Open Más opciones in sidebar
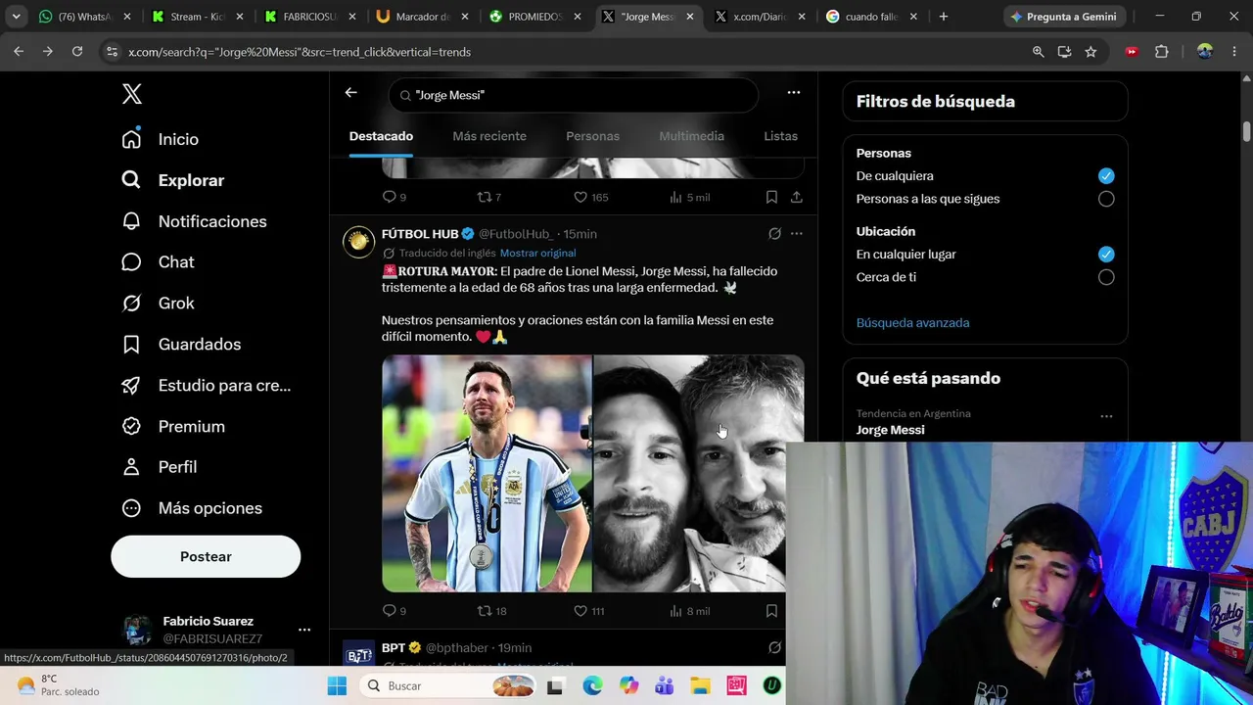Image resolution: width=1253 pixels, height=705 pixels. click(192, 508)
